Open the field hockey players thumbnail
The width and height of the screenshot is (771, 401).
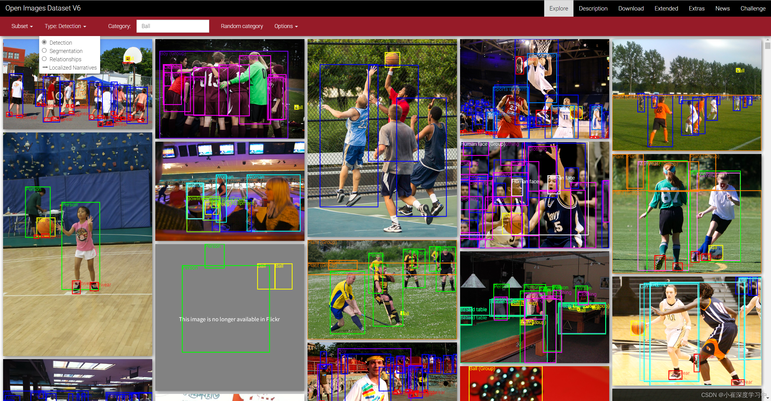click(x=382, y=290)
